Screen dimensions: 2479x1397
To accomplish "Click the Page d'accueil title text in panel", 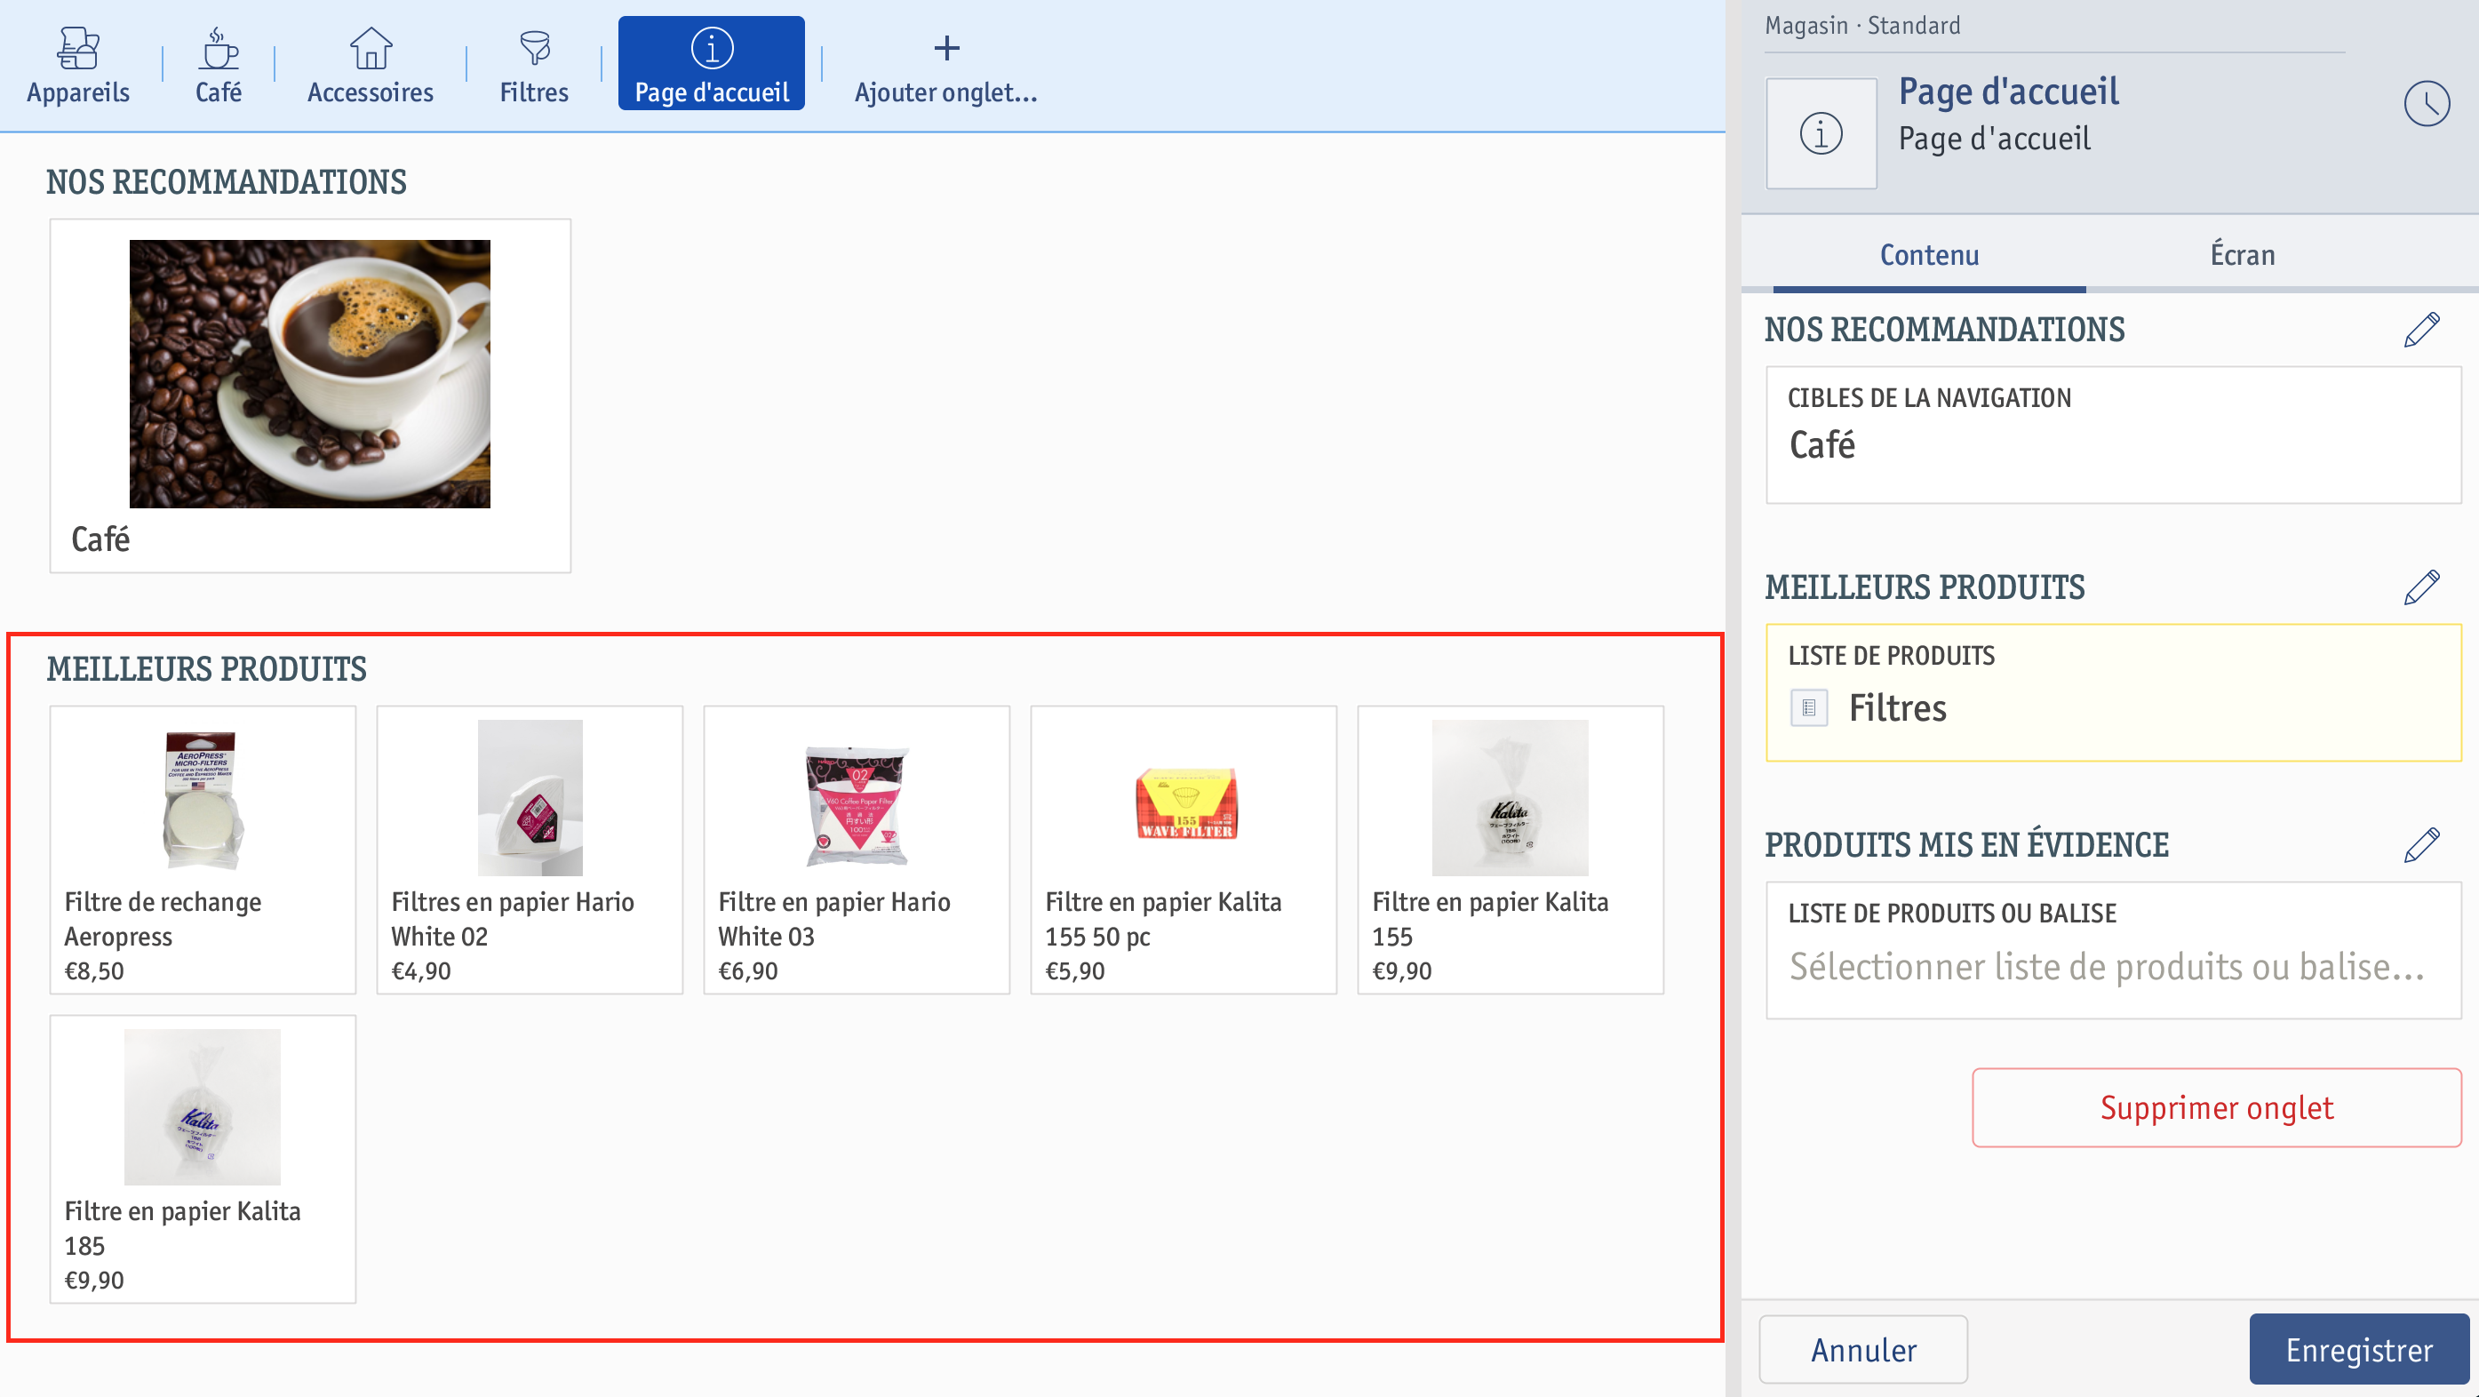I will 2008,92.
